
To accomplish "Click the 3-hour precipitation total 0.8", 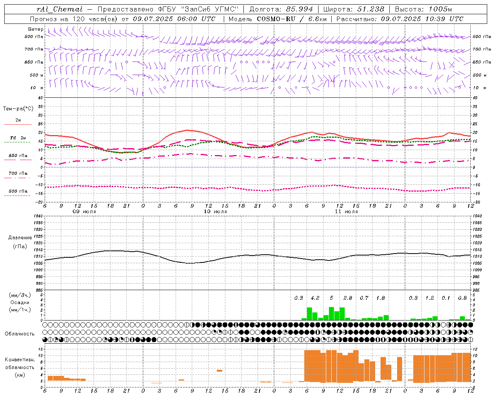I will point(463,298).
